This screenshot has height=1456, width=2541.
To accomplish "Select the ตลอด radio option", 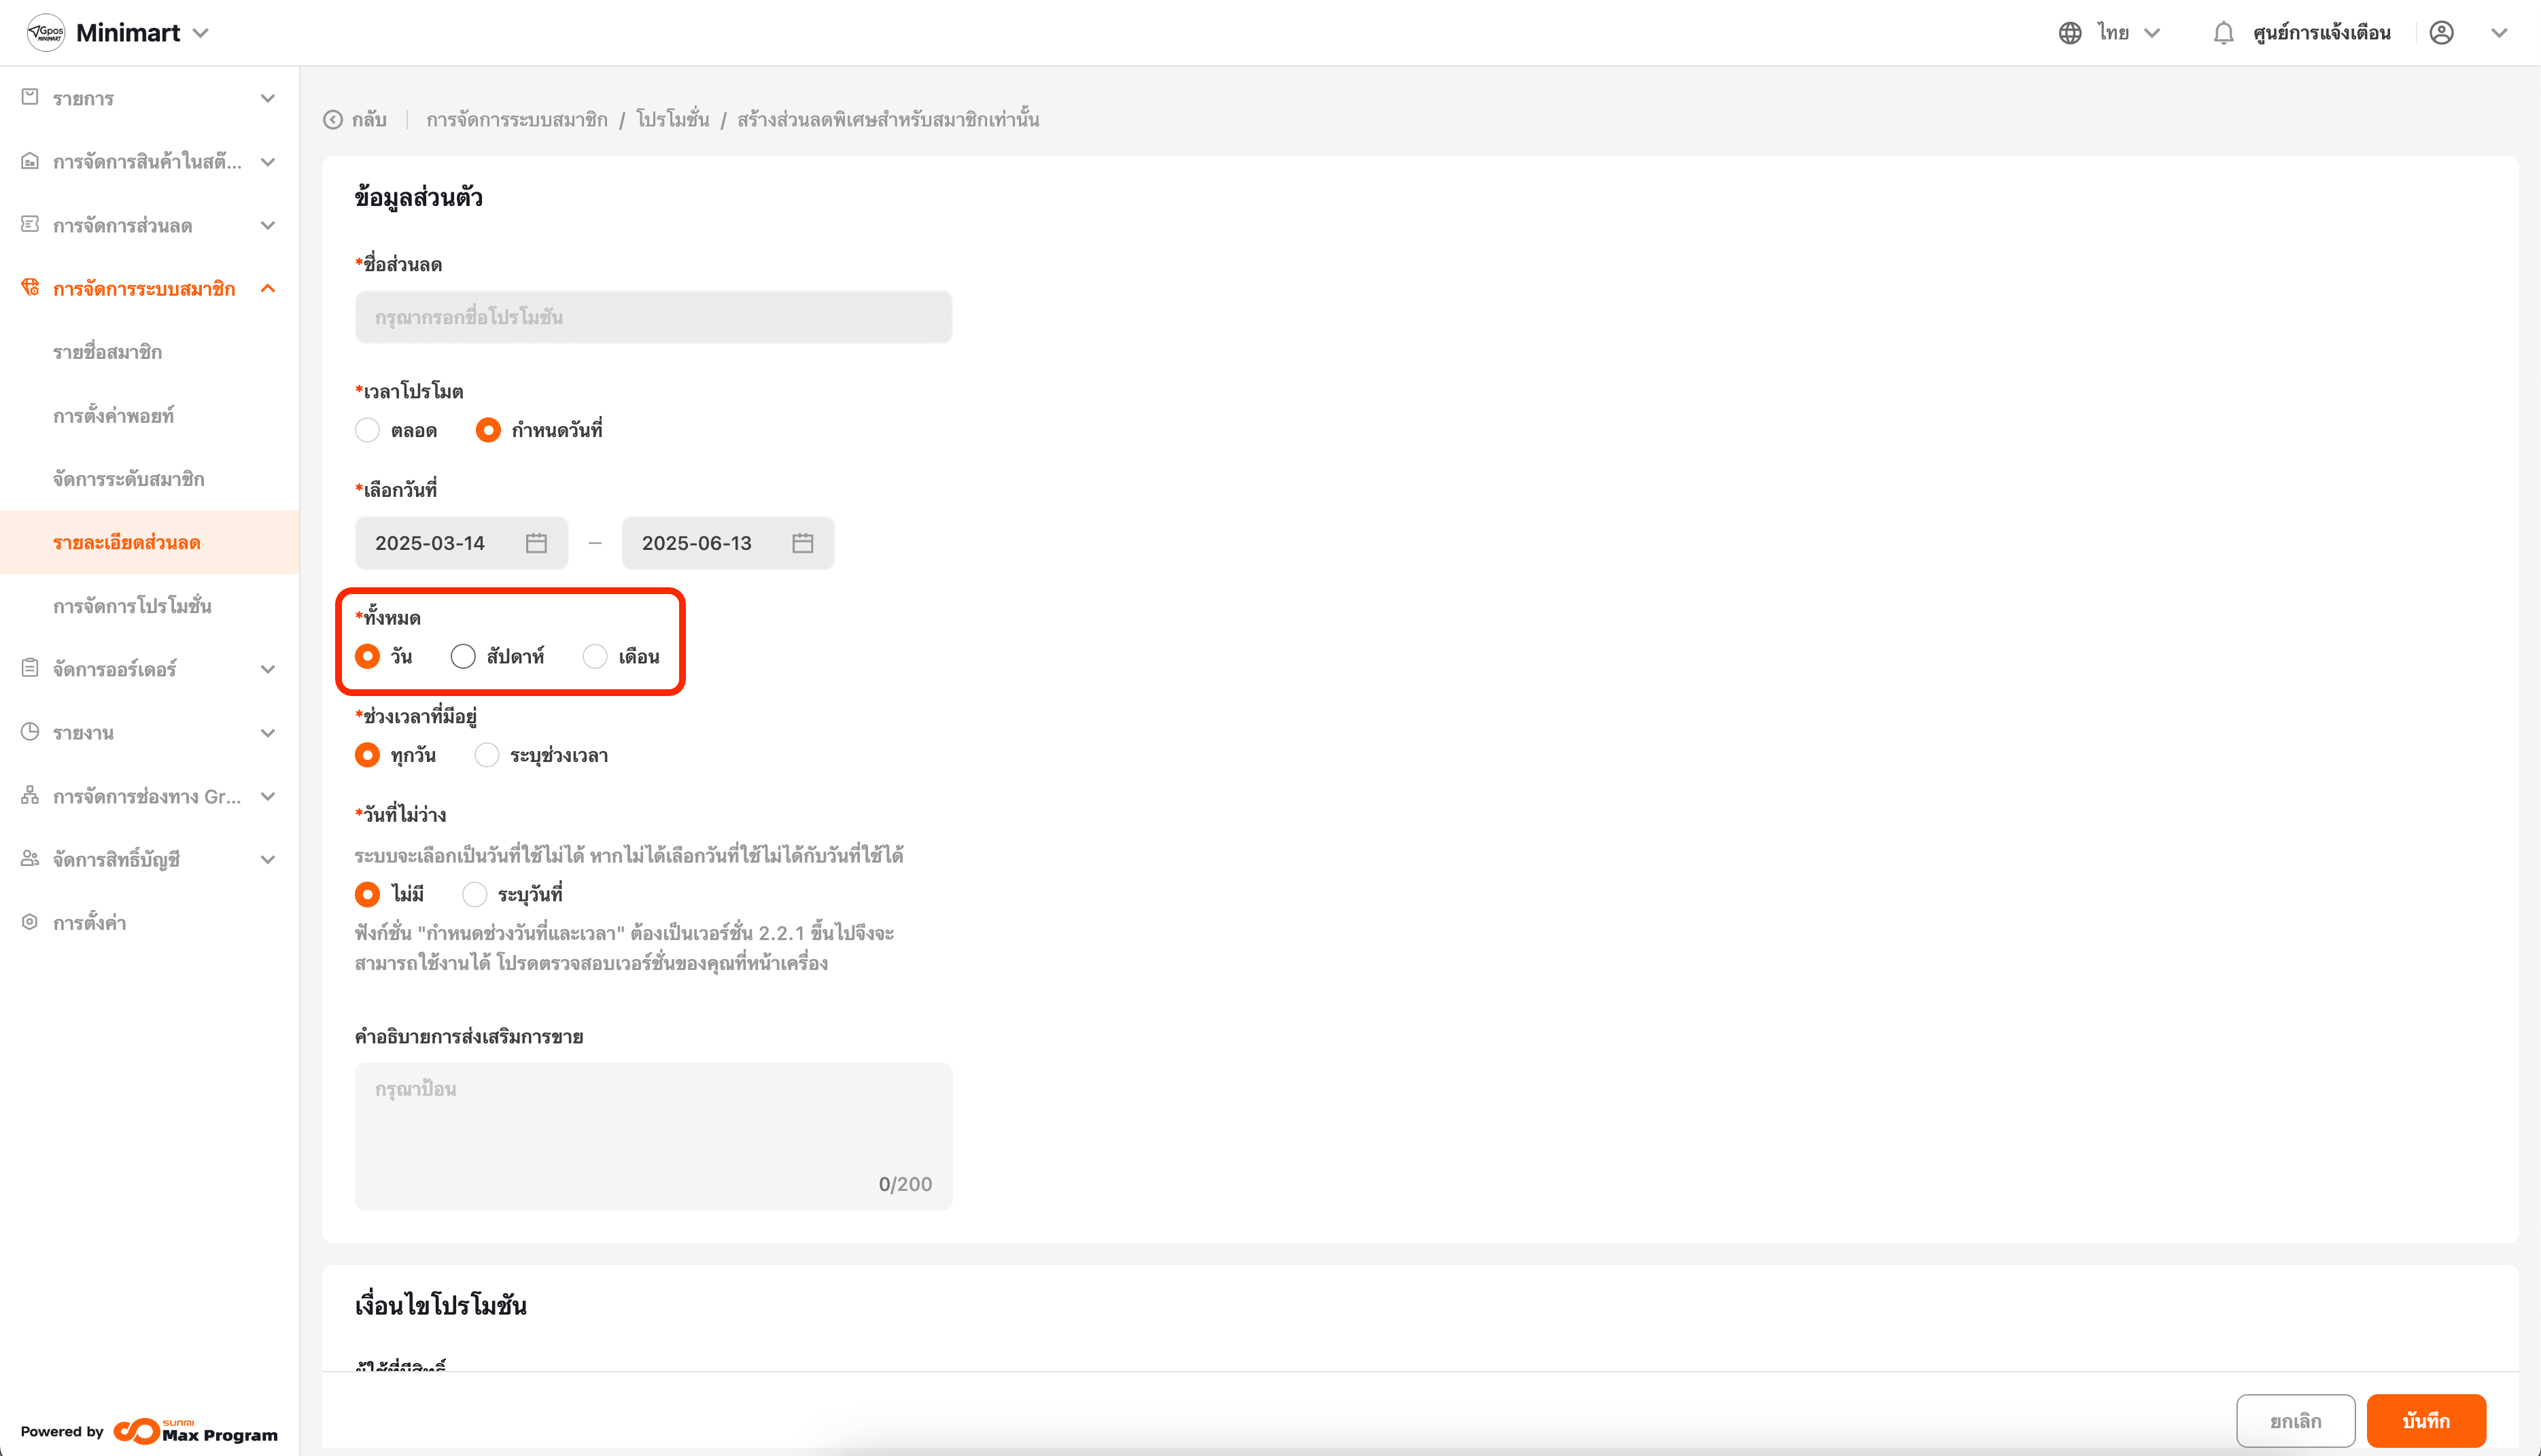I will [368, 430].
